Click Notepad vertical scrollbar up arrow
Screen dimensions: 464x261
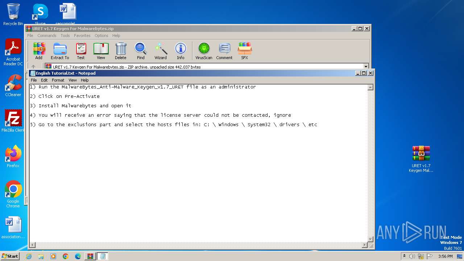370,87
